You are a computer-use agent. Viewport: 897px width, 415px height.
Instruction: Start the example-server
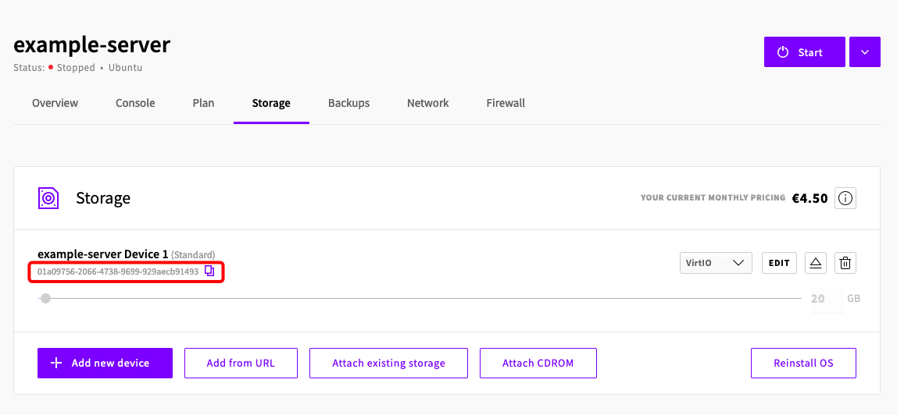(x=804, y=52)
